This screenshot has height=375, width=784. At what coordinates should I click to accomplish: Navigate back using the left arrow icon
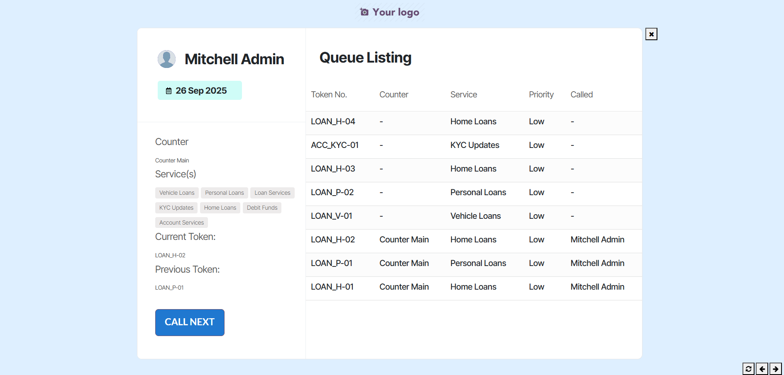[762, 369]
